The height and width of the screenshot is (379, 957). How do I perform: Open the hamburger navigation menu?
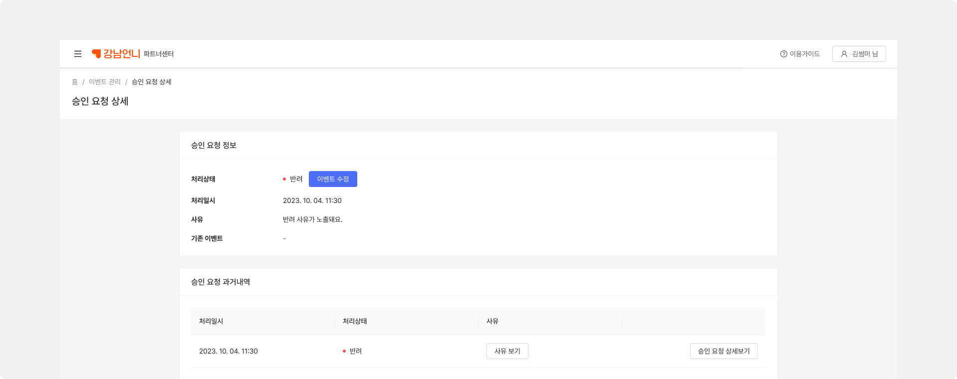click(x=78, y=54)
